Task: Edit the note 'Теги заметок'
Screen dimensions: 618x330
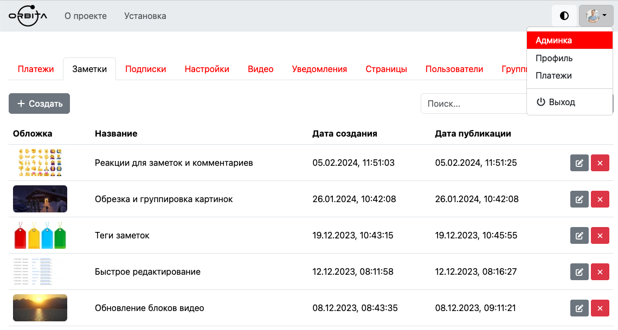Action: click(579, 236)
